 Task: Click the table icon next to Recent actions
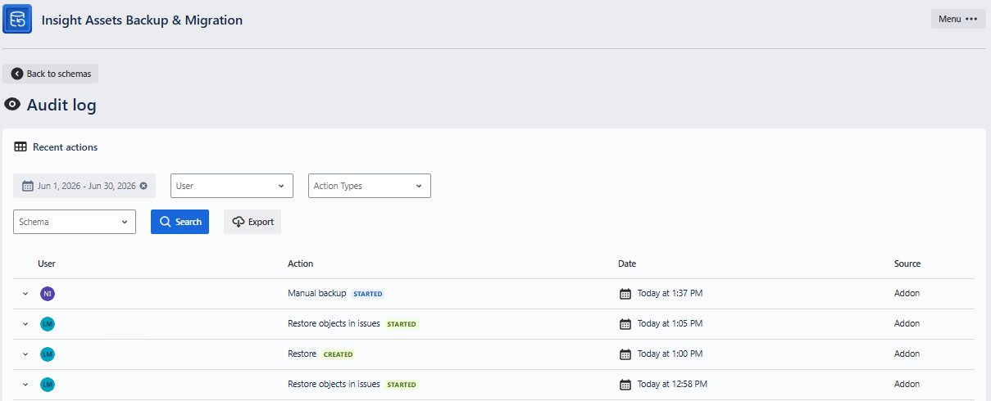click(x=20, y=147)
